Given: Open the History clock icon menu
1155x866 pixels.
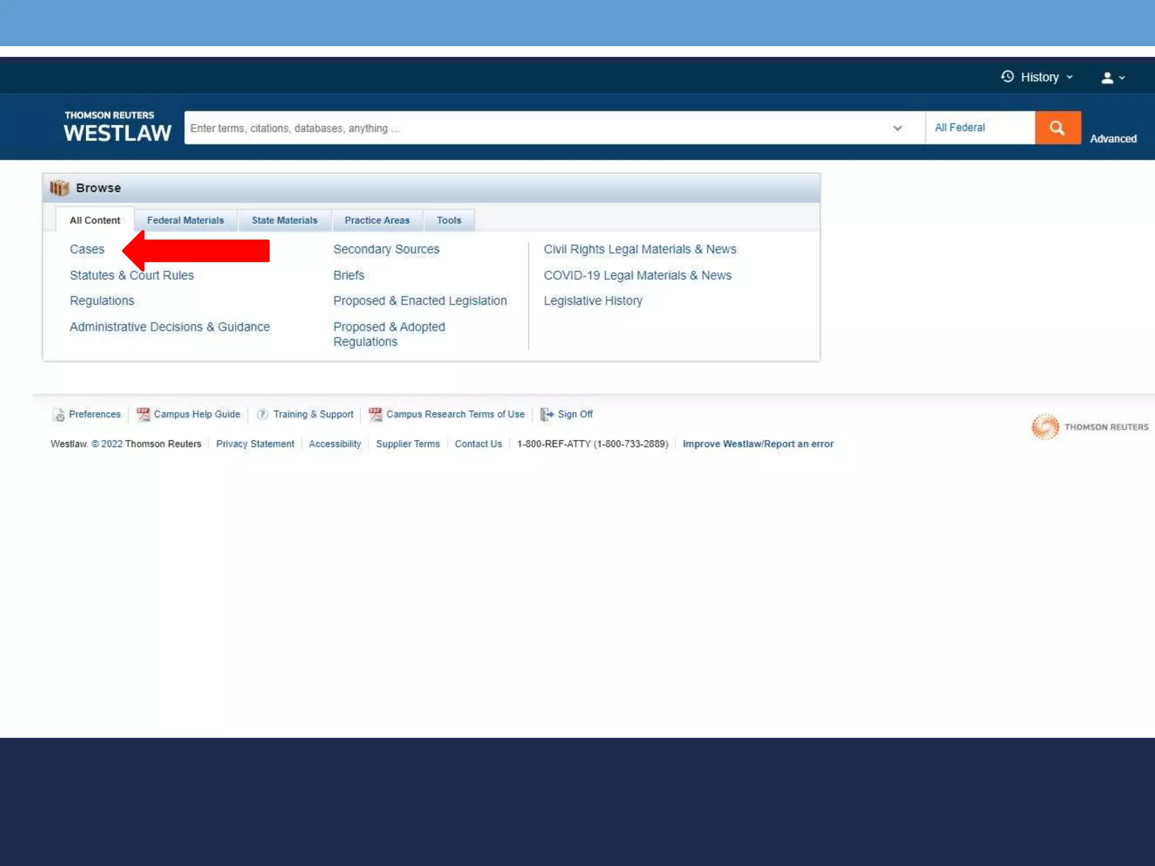Looking at the screenshot, I should coord(1008,77).
